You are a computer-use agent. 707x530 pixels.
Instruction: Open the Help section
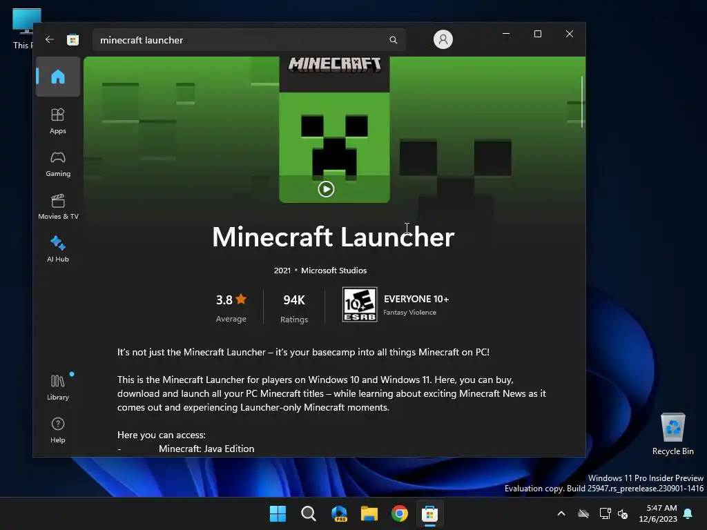tap(58, 430)
